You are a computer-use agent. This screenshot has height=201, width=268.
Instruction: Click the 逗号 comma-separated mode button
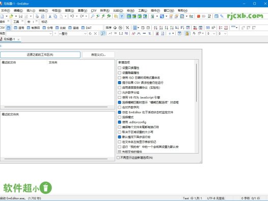click(x=19, y=28)
